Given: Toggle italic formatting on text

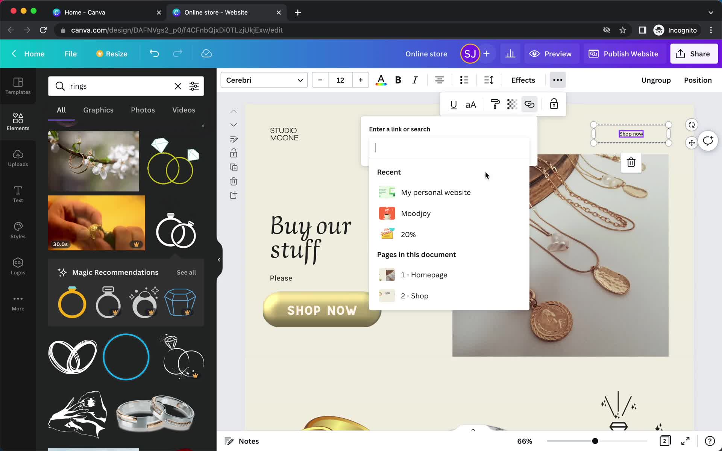Looking at the screenshot, I should tap(415, 80).
